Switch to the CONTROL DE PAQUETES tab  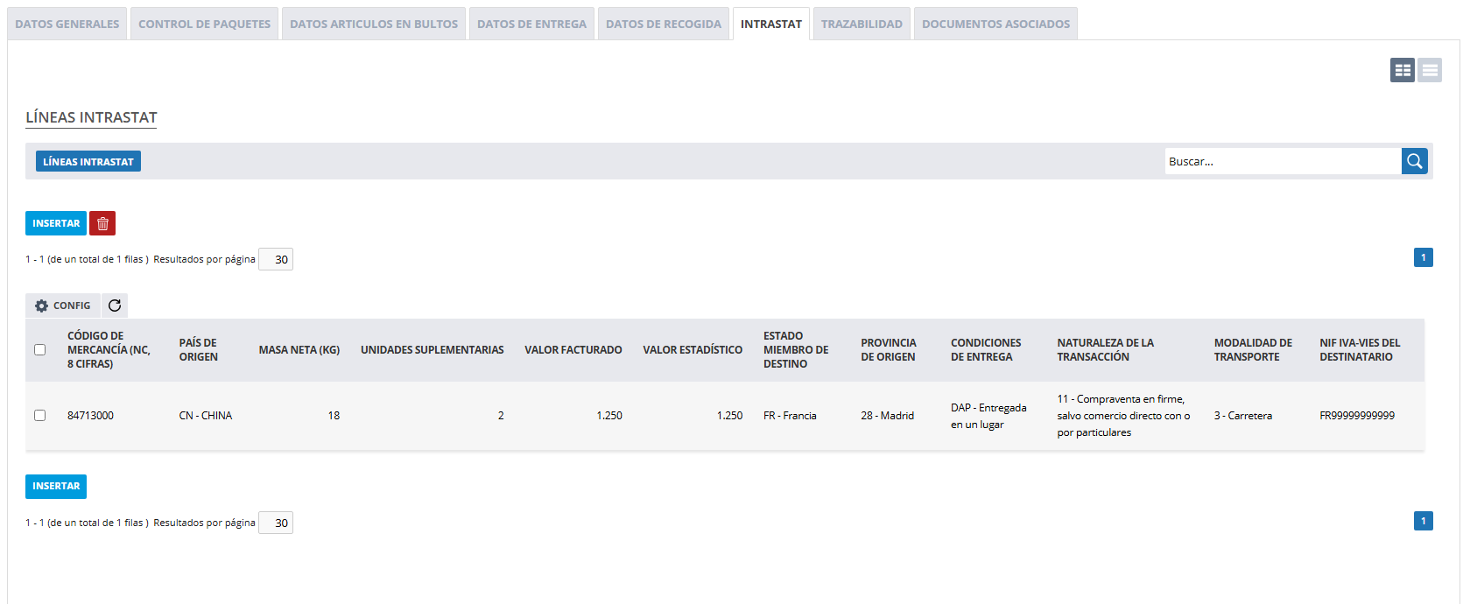pos(205,24)
